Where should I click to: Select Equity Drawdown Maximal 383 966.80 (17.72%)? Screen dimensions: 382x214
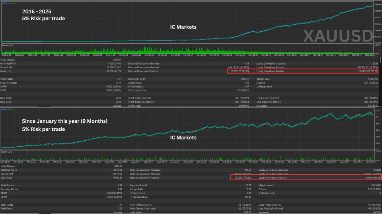point(368,67)
